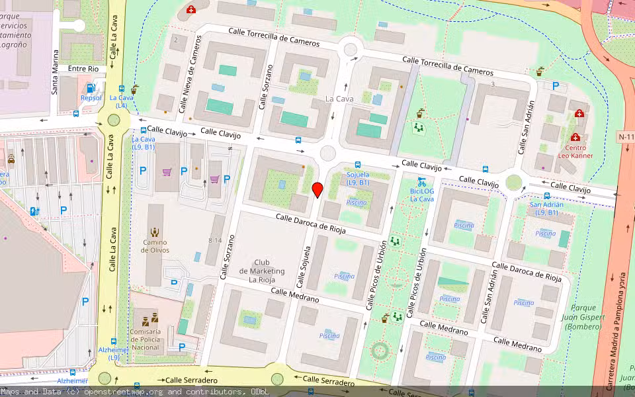Click the medical icon at top near Nieva
The width and height of the screenshot is (635, 397).
(x=190, y=9)
